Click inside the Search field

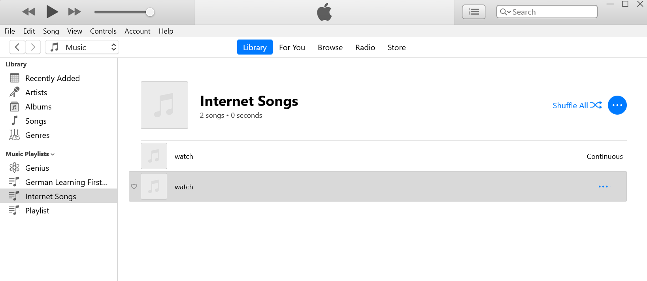[549, 12]
